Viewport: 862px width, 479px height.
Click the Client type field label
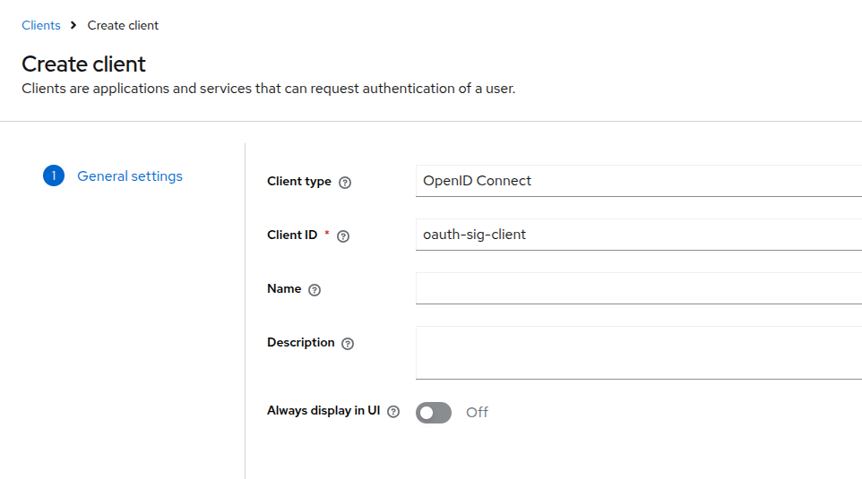[299, 181]
